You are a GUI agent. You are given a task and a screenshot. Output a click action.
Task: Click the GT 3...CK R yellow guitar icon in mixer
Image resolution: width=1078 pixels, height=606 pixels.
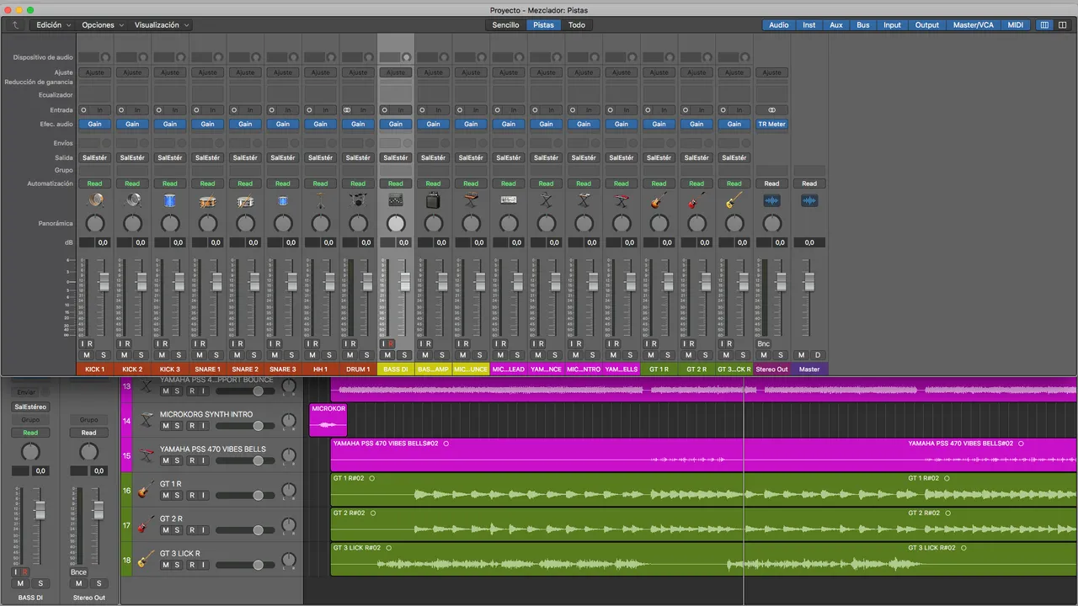[x=734, y=200]
